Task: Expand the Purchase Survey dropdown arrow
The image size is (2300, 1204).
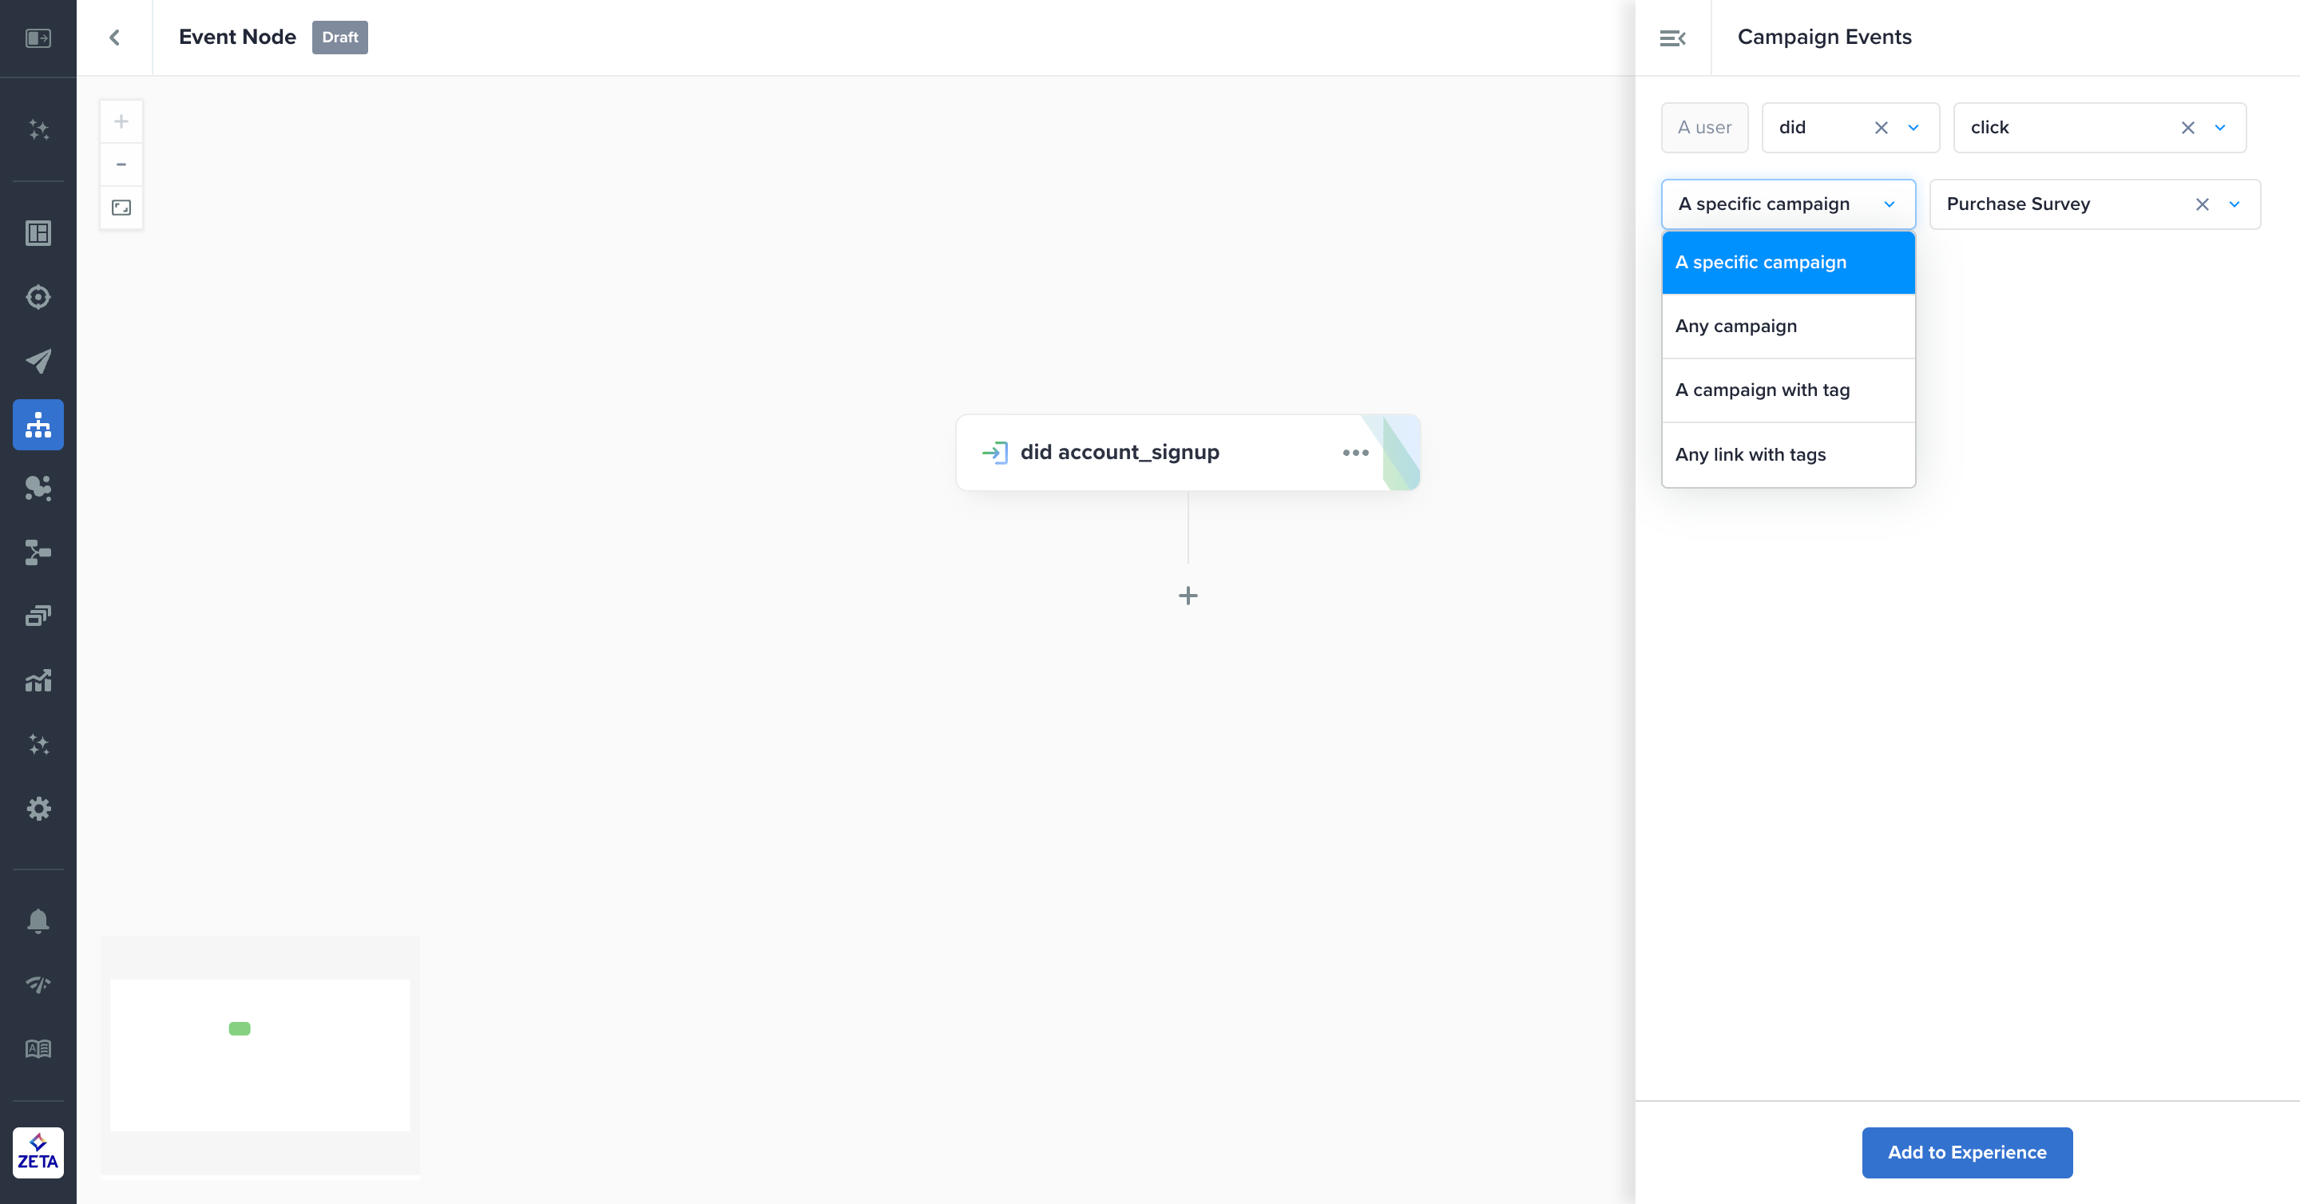Action: (2234, 204)
